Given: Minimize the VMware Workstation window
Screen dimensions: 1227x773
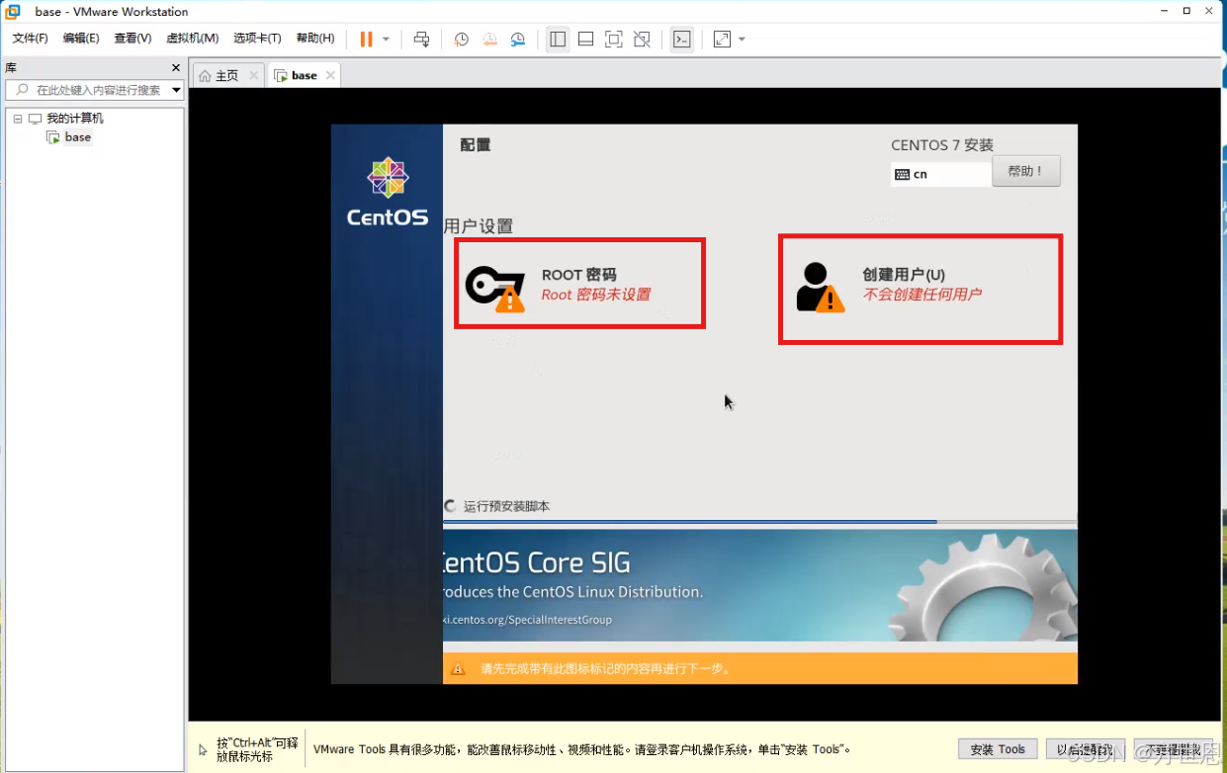Looking at the screenshot, I should [1164, 11].
